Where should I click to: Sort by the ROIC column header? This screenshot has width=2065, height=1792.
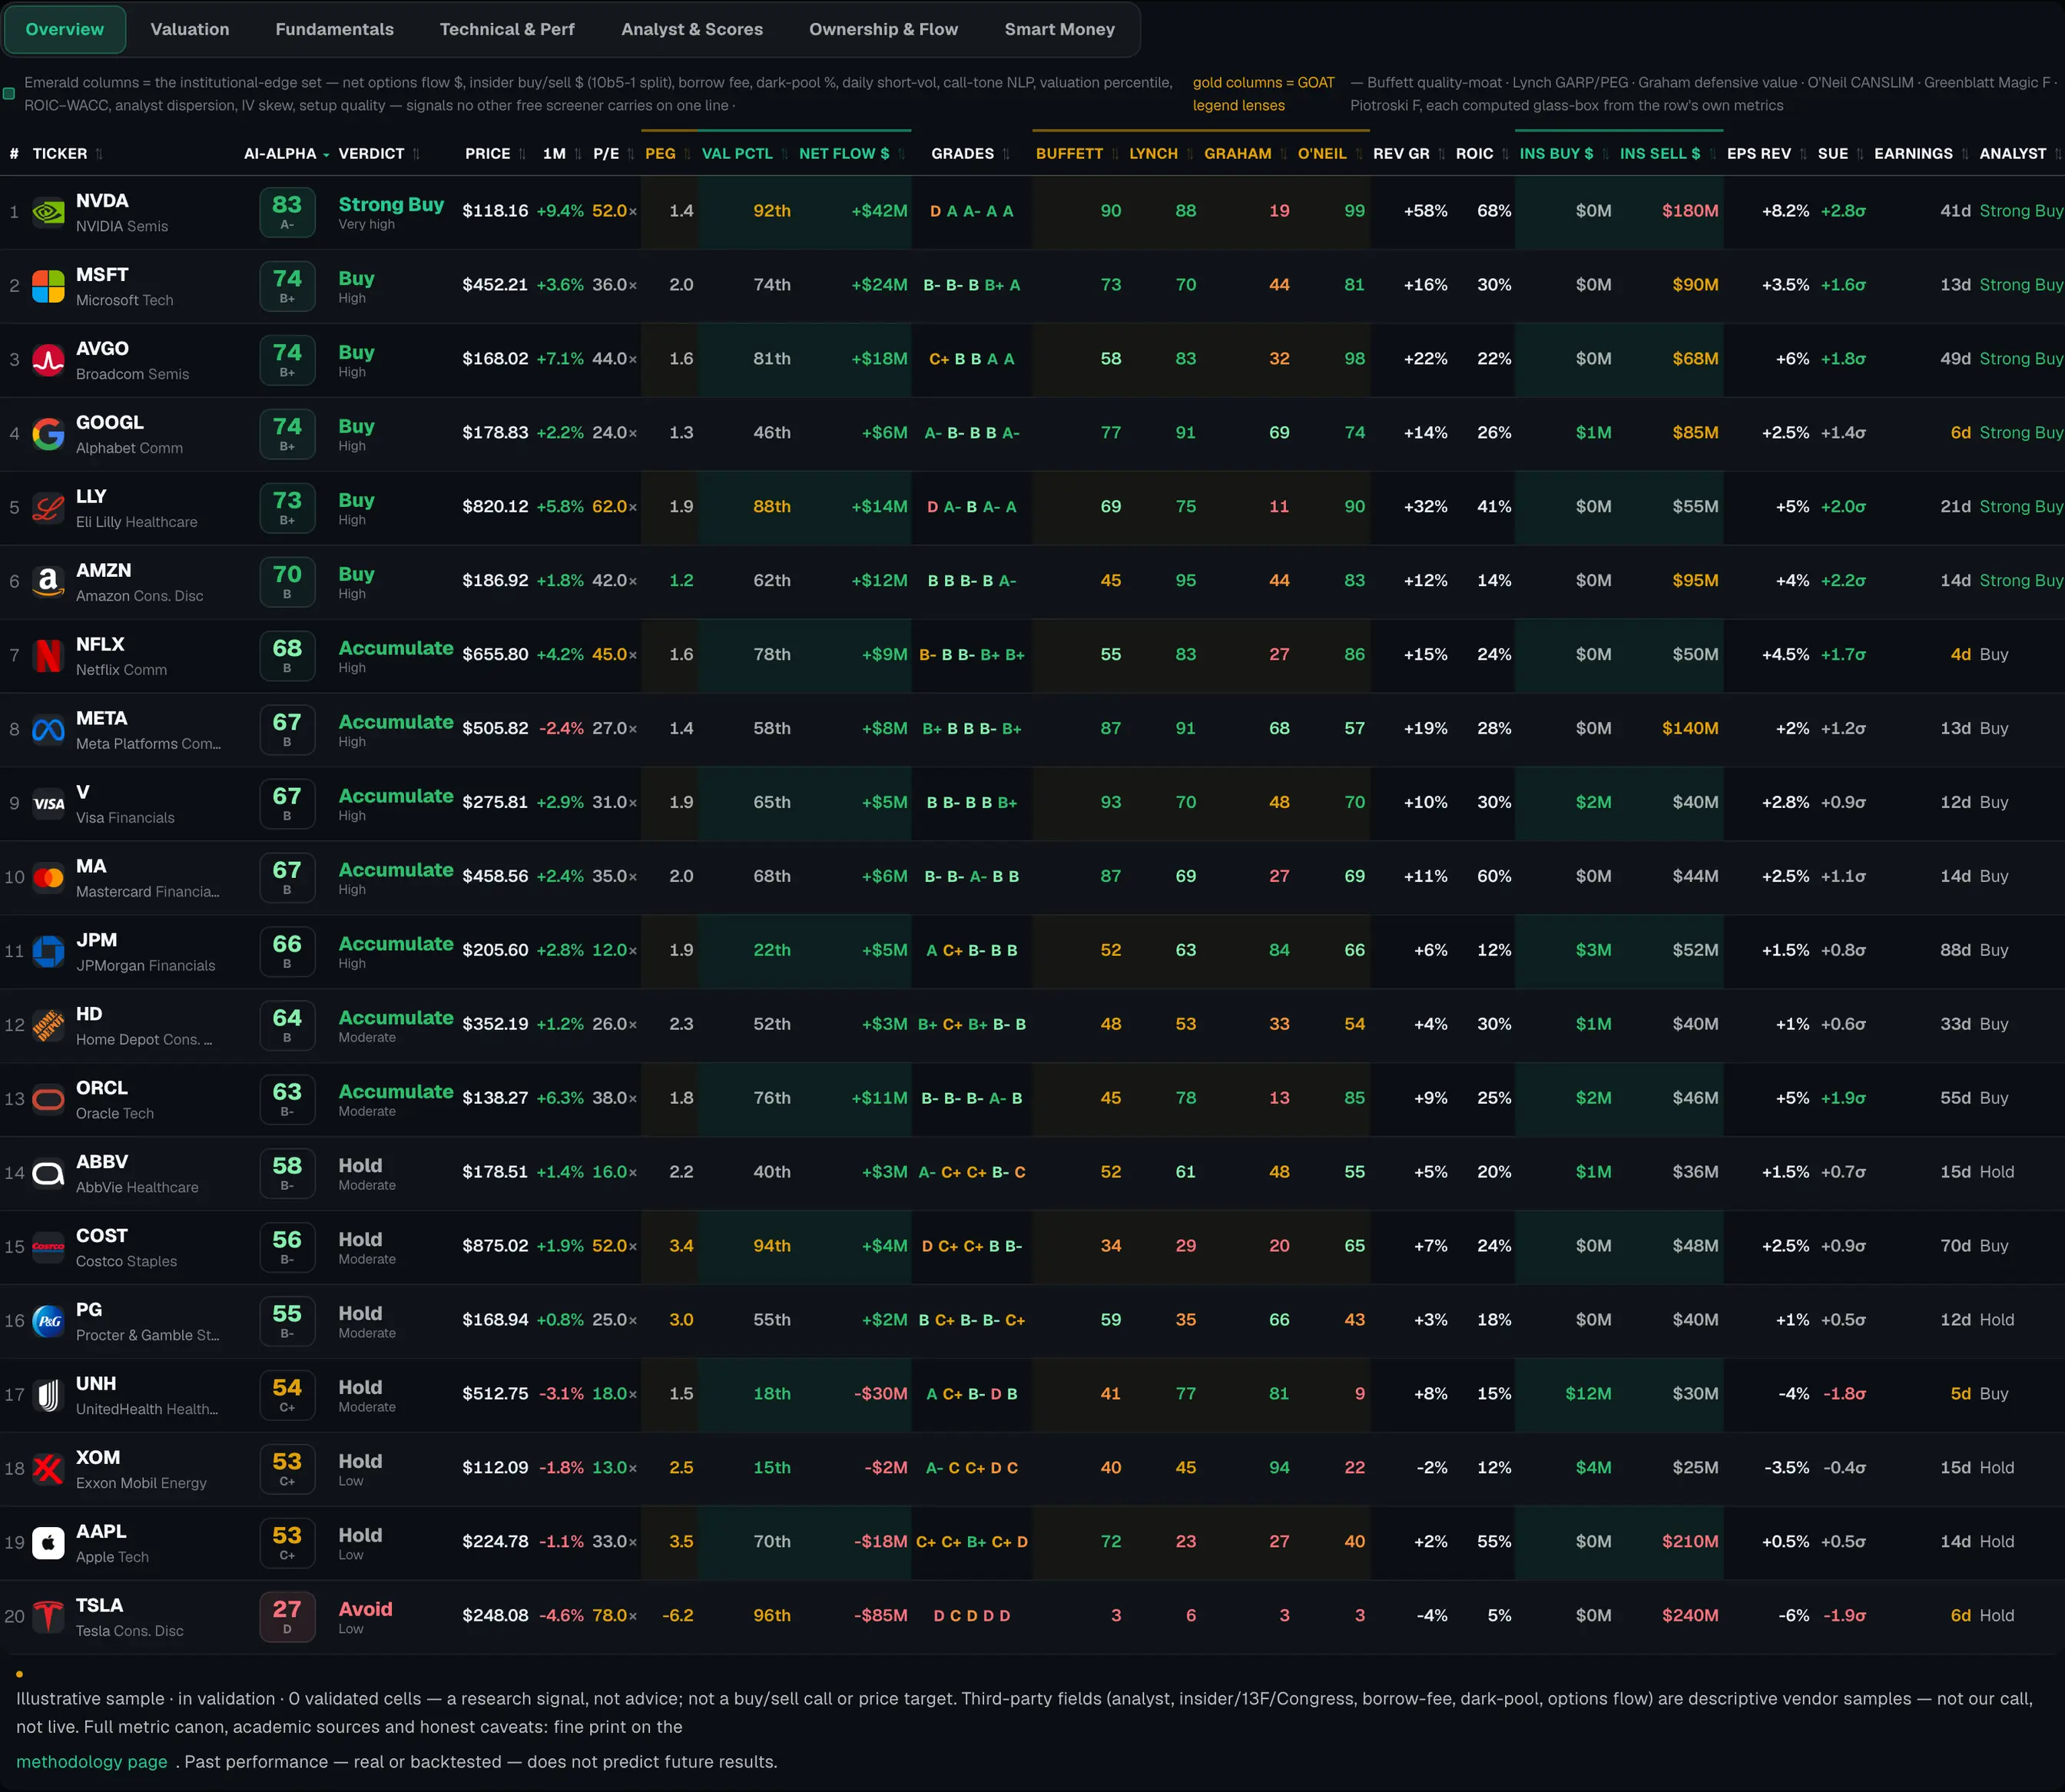click(1481, 154)
